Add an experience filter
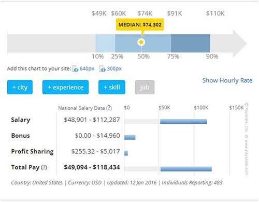The width and height of the screenshot is (259, 202). pos(65,87)
